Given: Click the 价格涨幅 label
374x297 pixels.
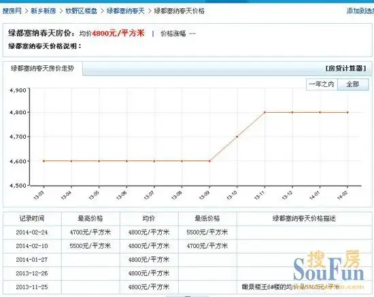Looking at the screenshot, I should [x=173, y=33].
